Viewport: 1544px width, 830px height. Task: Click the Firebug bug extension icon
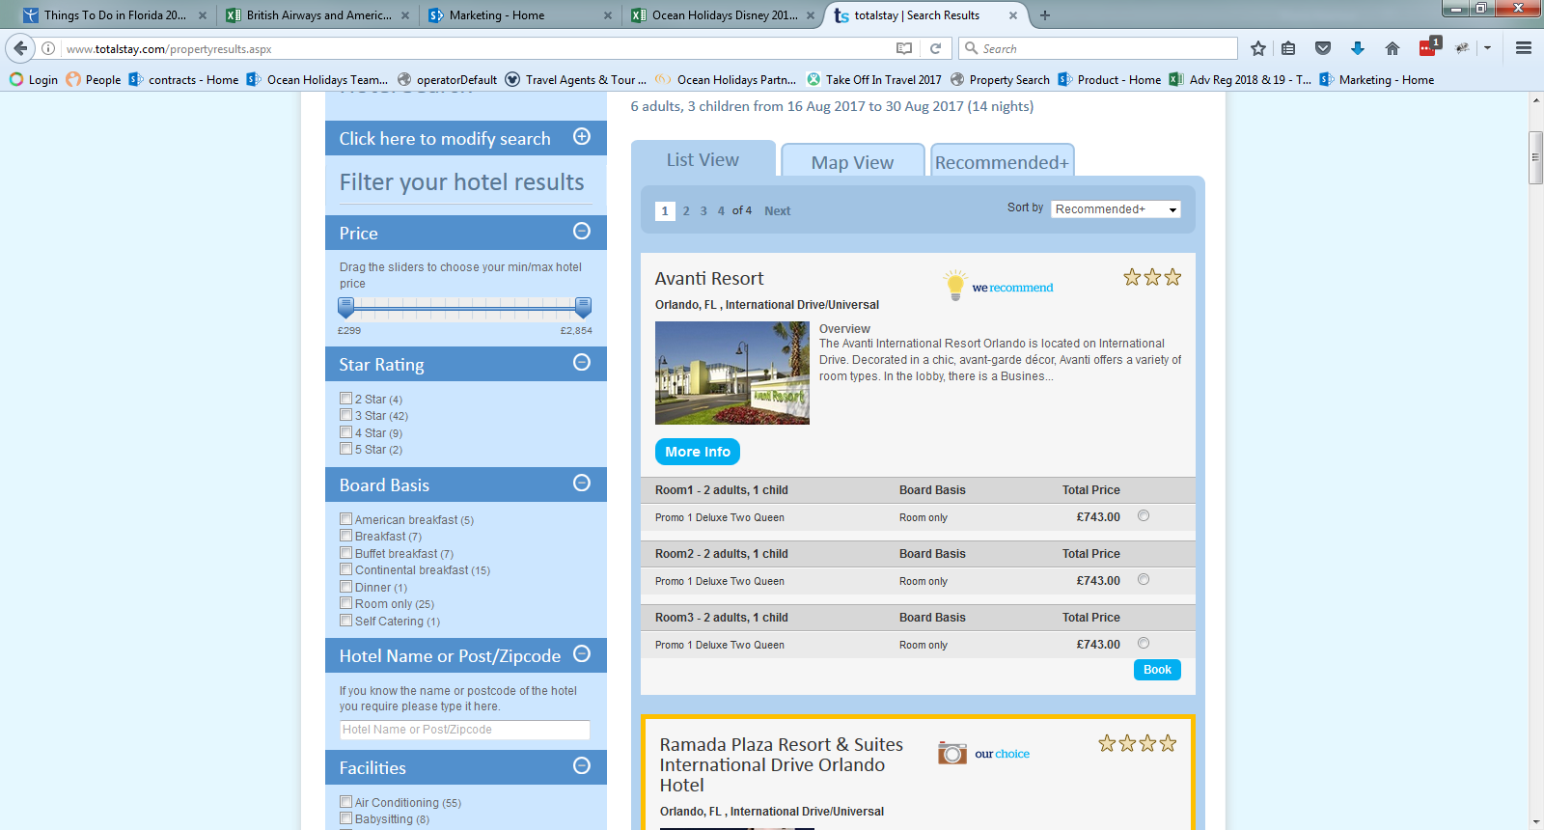(1463, 48)
